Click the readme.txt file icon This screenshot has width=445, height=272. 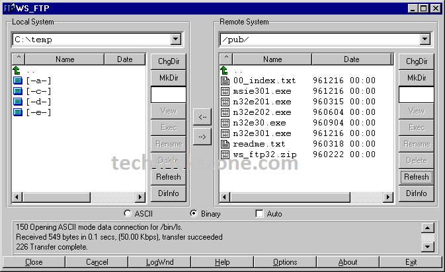click(225, 144)
